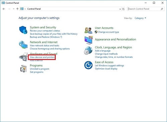Expand the address bar history dropdown
Viewport: 167px width, 122px height.
[x=120, y=9]
